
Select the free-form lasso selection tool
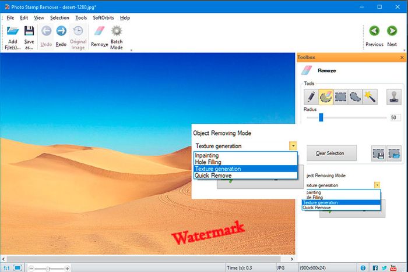tap(355, 96)
